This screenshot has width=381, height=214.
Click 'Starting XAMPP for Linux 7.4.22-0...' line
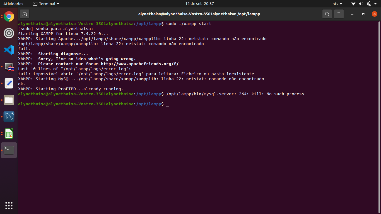coord(63,34)
